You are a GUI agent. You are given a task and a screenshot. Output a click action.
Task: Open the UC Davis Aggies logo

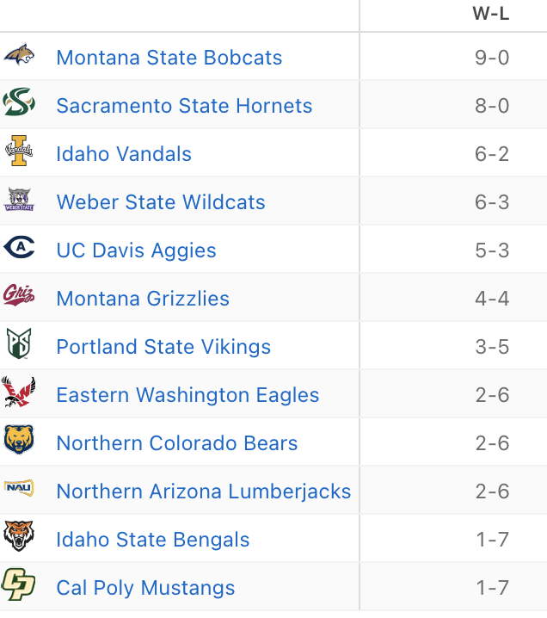[19, 249]
